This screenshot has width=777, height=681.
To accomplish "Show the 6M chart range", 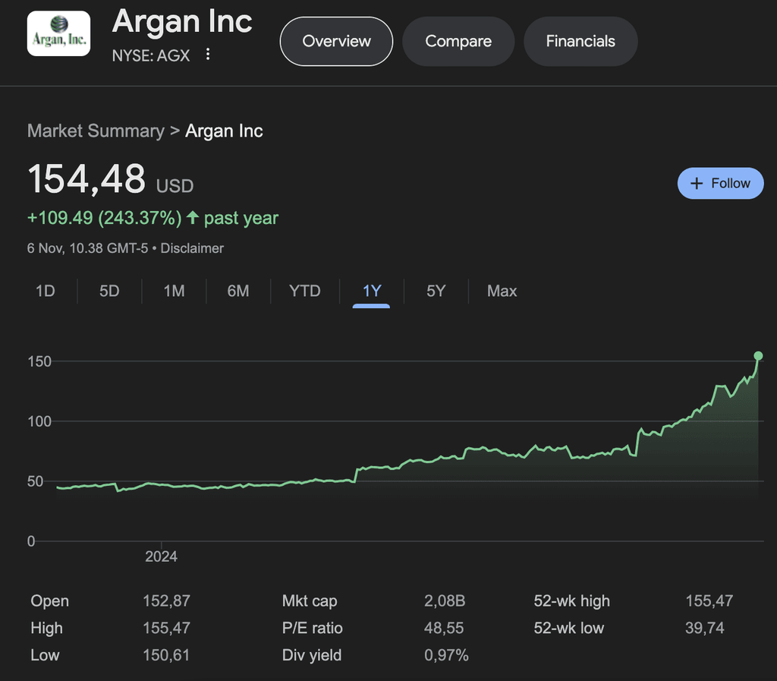I will click(x=238, y=291).
